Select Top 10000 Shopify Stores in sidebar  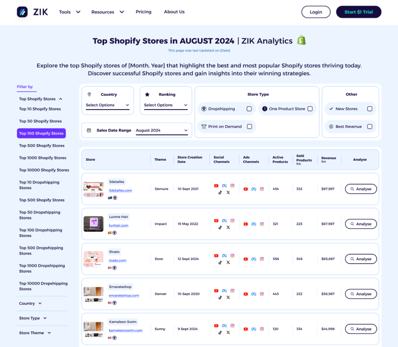click(x=44, y=170)
